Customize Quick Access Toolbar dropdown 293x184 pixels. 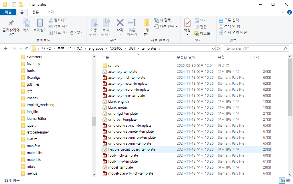[x=26, y=5]
